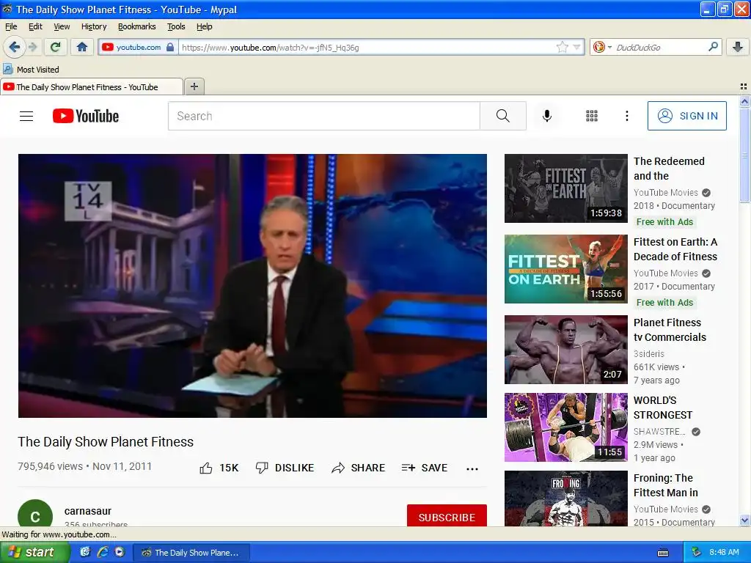The width and height of the screenshot is (751, 563).
Task: Click the YouTube search magnifier button
Action: click(503, 116)
